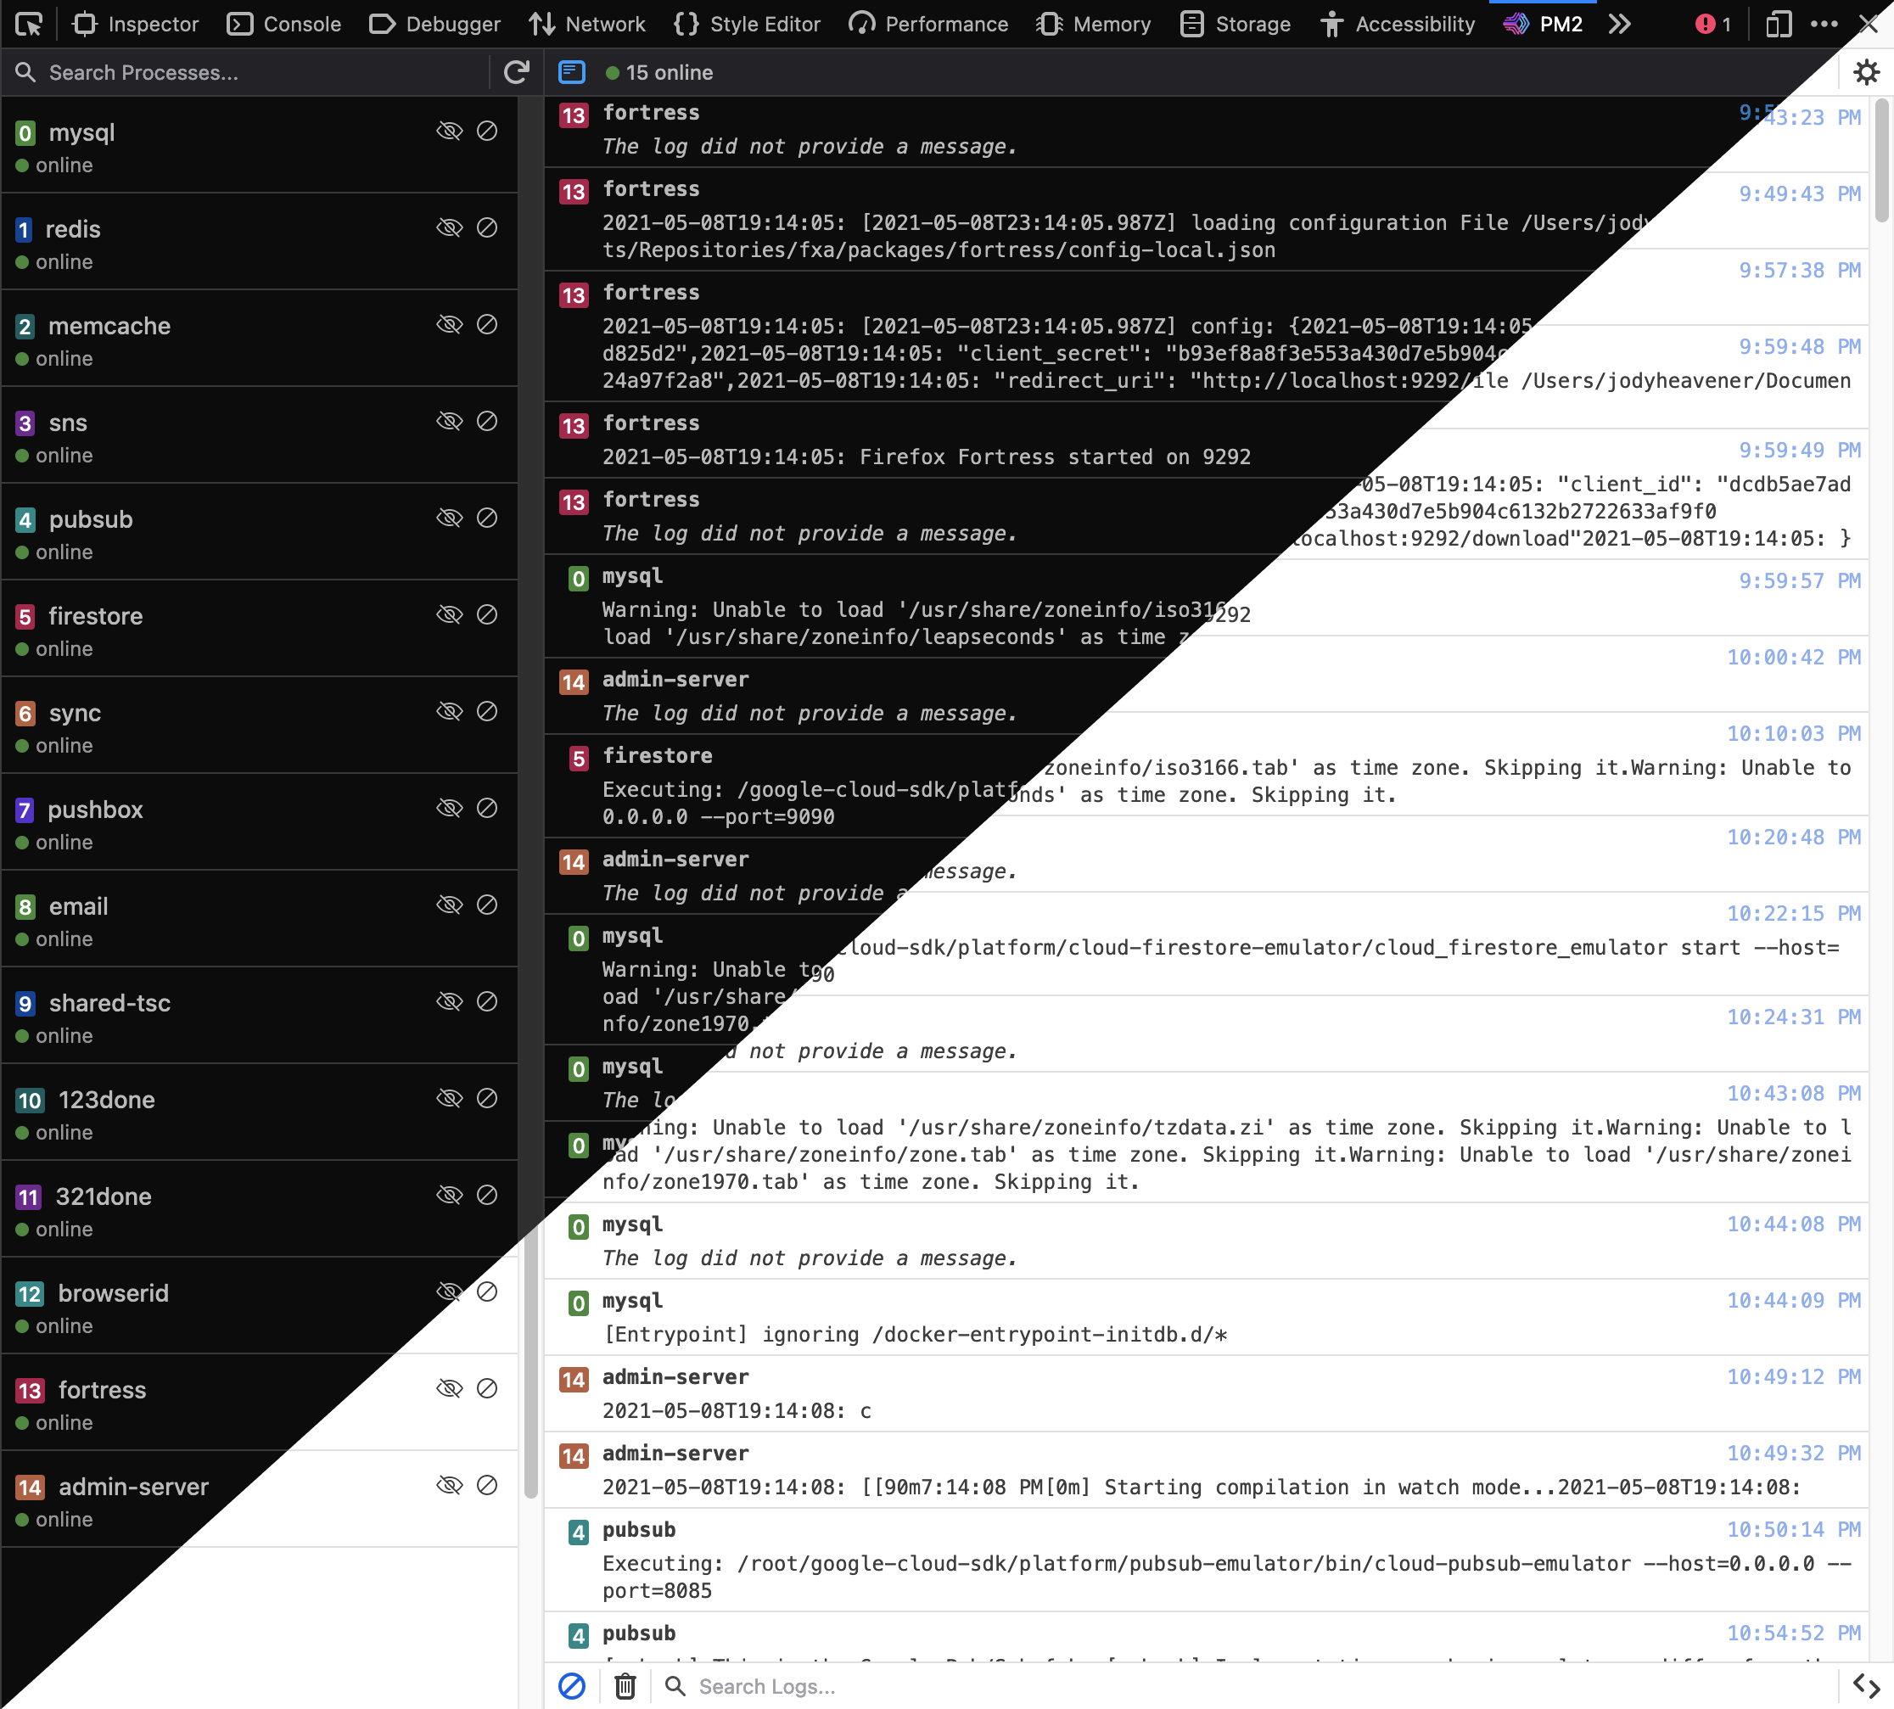The width and height of the screenshot is (1894, 1709).
Task: Open the Storage tab
Action: click(1235, 24)
